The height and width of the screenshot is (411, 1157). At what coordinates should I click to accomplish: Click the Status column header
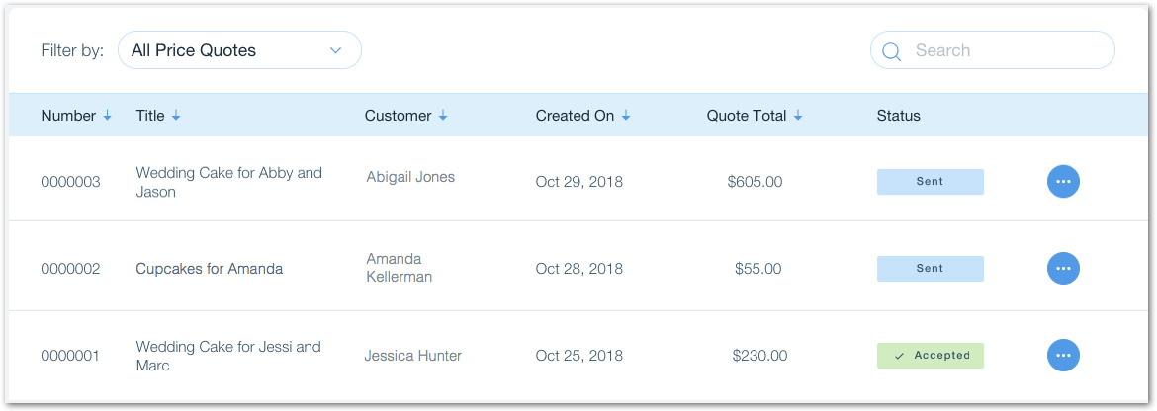(898, 116)
